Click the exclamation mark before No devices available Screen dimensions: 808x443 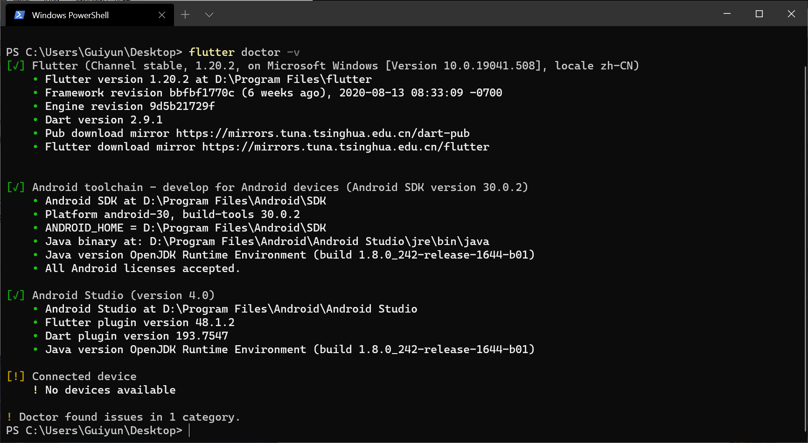coord(35,390)
